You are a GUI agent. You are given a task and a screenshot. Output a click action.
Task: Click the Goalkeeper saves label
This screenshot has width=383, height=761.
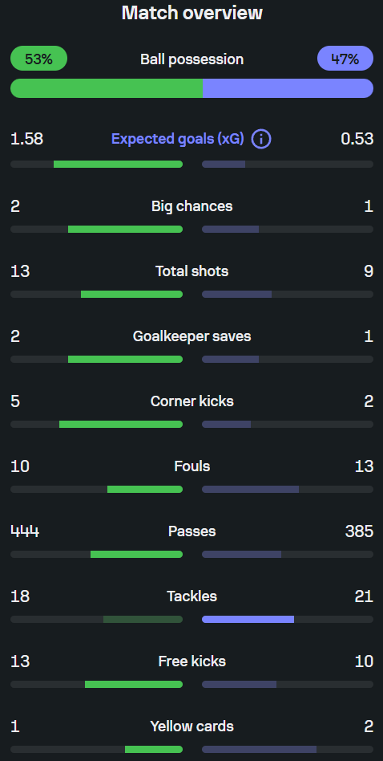point(191,336)
